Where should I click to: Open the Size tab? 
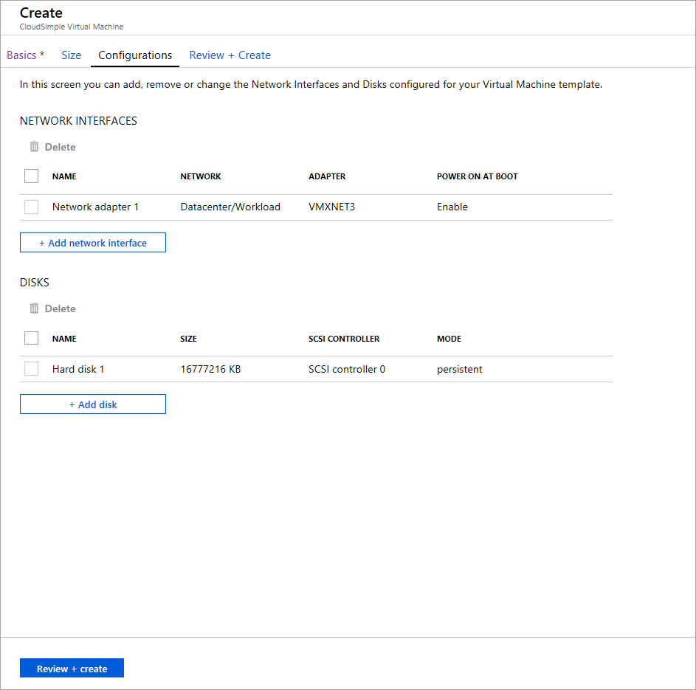click(x=71, y=55)
